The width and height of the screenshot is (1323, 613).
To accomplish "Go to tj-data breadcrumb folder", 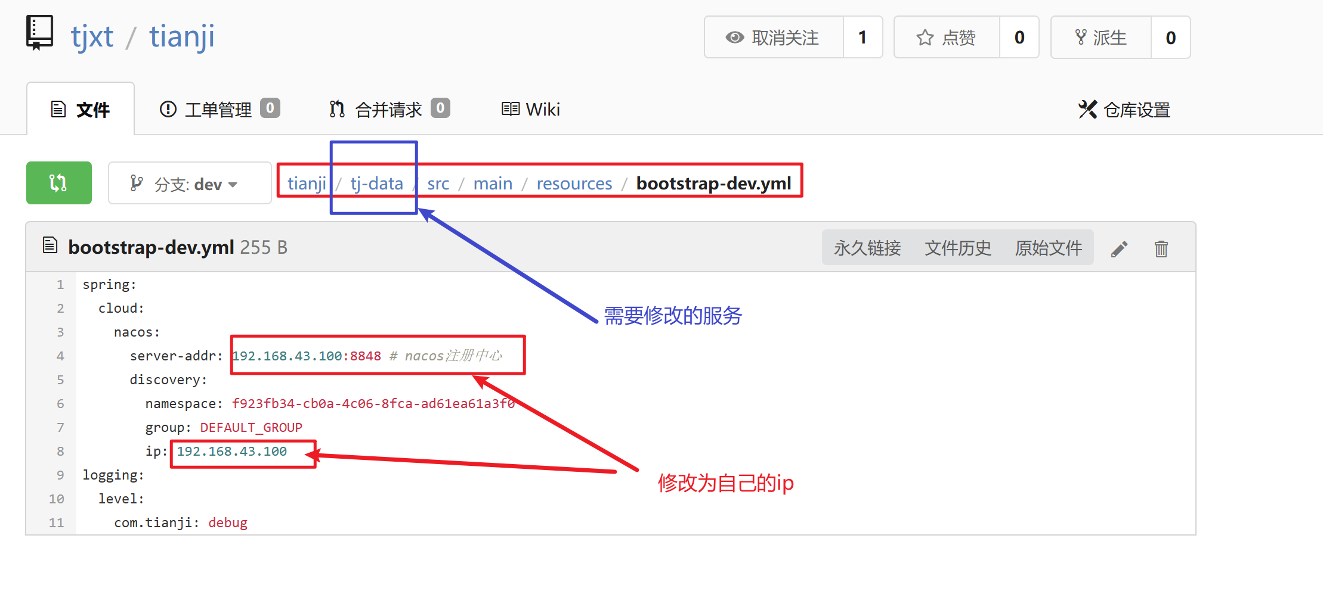I will (376, 183).
